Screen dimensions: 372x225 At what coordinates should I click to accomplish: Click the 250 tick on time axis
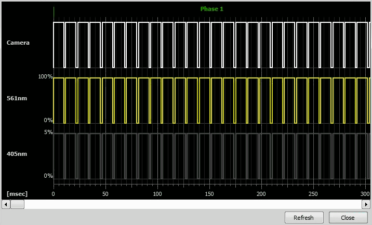point(313,194)
